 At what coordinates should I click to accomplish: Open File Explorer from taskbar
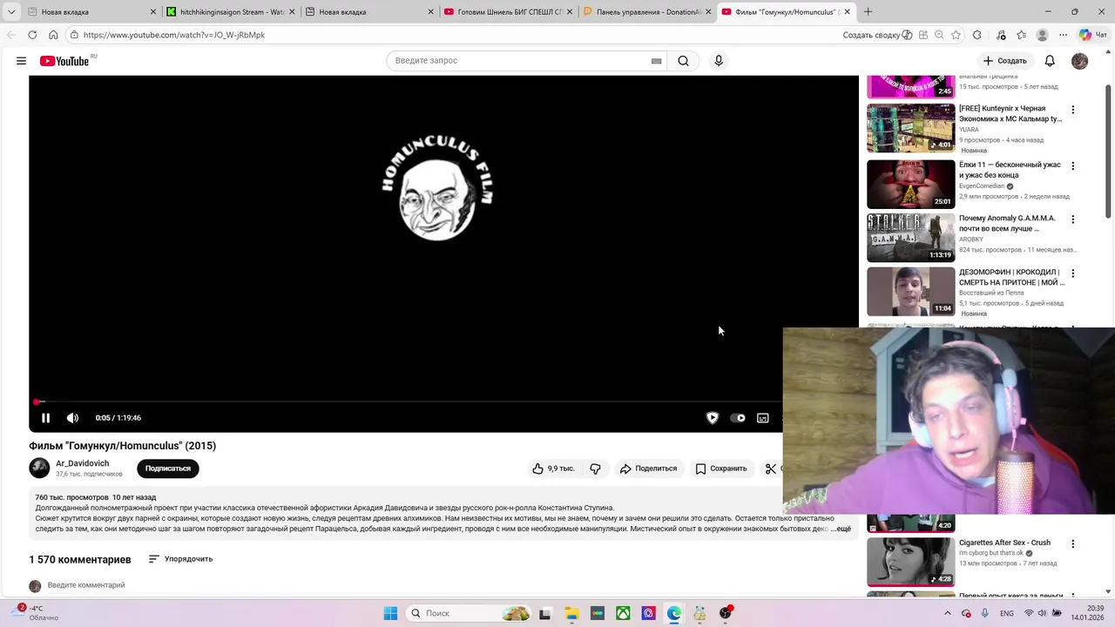pyautogui.click(x=571, y=613)
